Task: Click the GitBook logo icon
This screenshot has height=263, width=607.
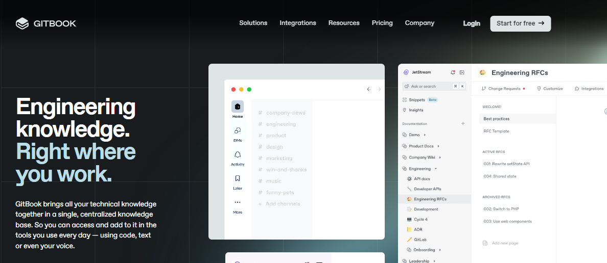Action: coord(22,23)
